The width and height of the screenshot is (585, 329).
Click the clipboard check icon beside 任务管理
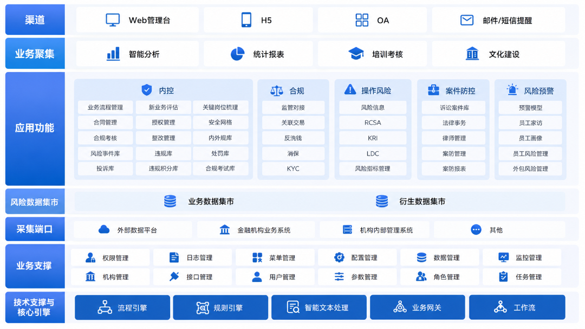pos(503,276)
